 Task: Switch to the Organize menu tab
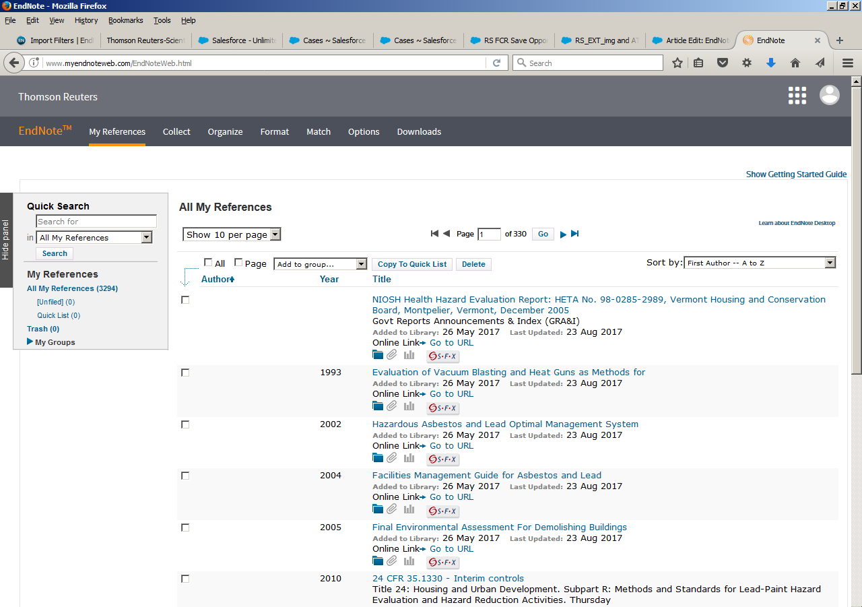tap(225, 131)
